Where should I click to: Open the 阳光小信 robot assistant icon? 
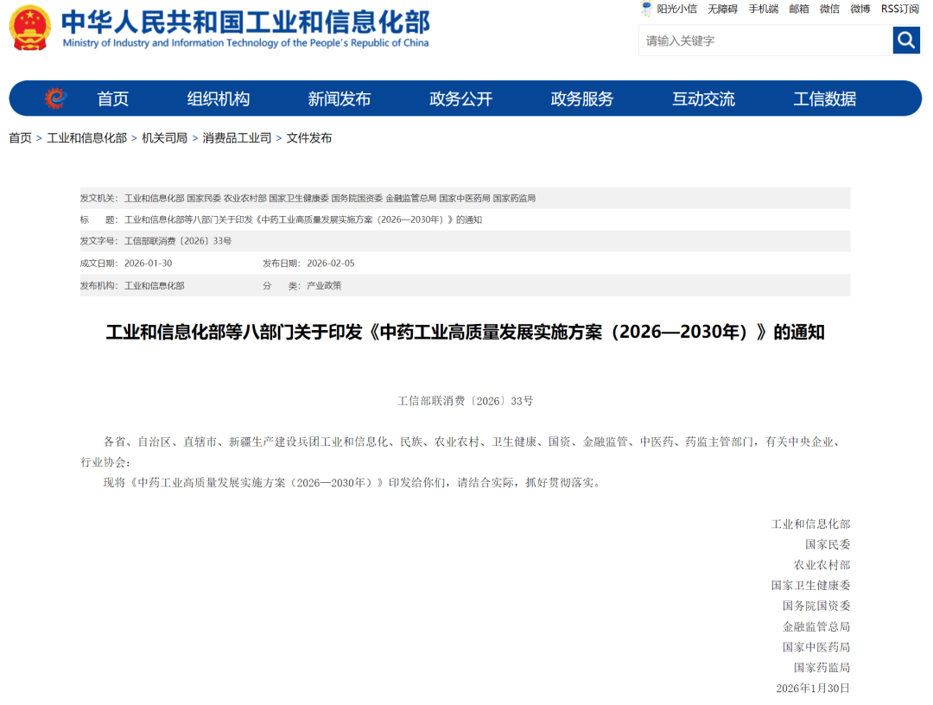coord(646,10)
